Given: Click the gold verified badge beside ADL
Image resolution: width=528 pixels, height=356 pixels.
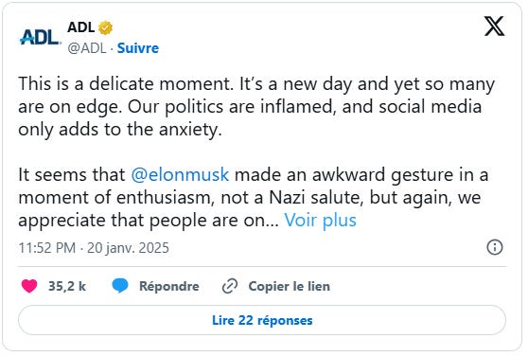Looking at the screenshot, I should coord(105,27).
